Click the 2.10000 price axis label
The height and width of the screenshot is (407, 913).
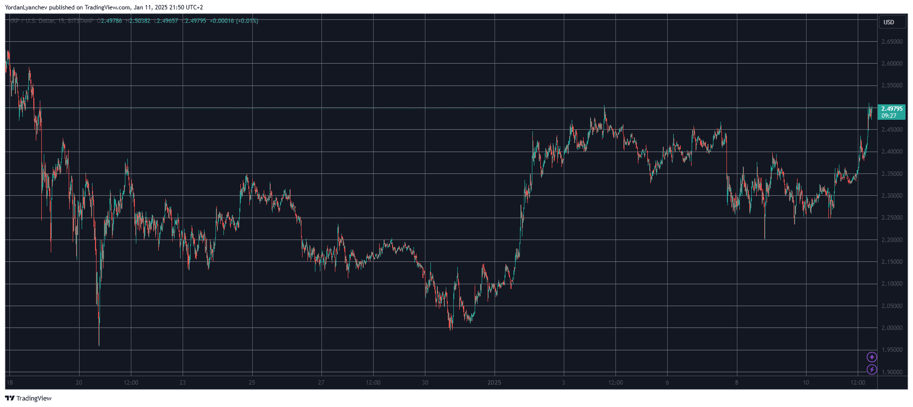point(892,284)
